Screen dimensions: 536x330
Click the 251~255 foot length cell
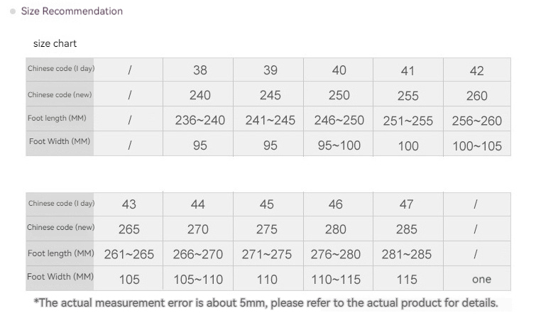pyautogui.click(x=408, y=121)
